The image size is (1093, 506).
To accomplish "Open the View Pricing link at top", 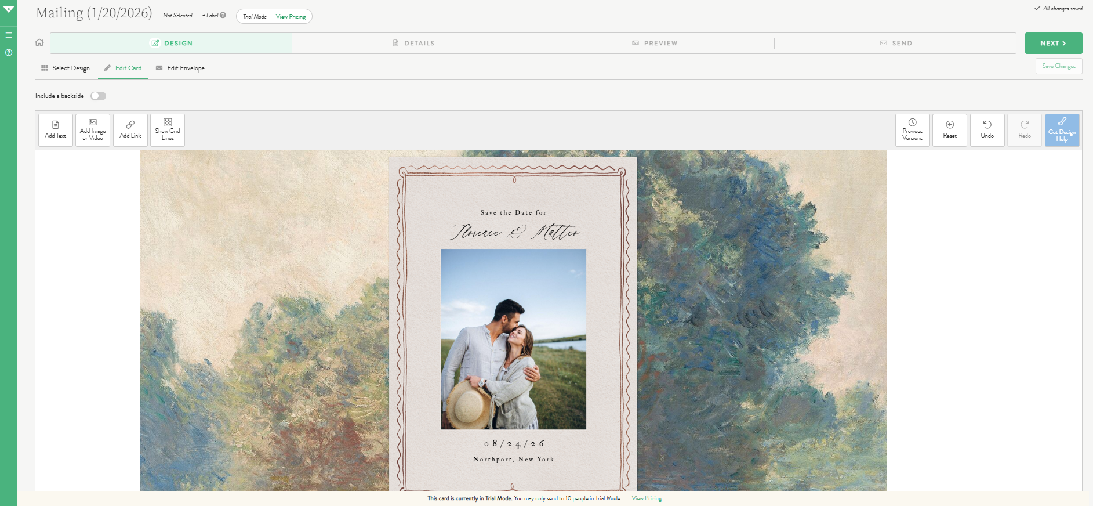I will 291,16.
